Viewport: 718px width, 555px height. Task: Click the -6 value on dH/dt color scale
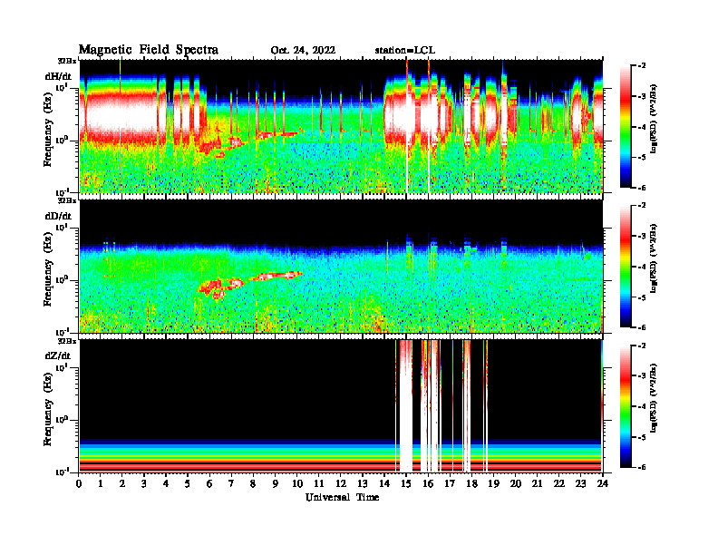(x=643, y=188)
